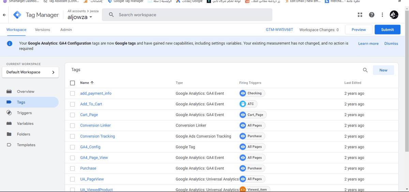Check the add_payment_info tag checkbox
Image resolution: width=409 pixels, height=192 pixels.
click(x=72, y=93)
